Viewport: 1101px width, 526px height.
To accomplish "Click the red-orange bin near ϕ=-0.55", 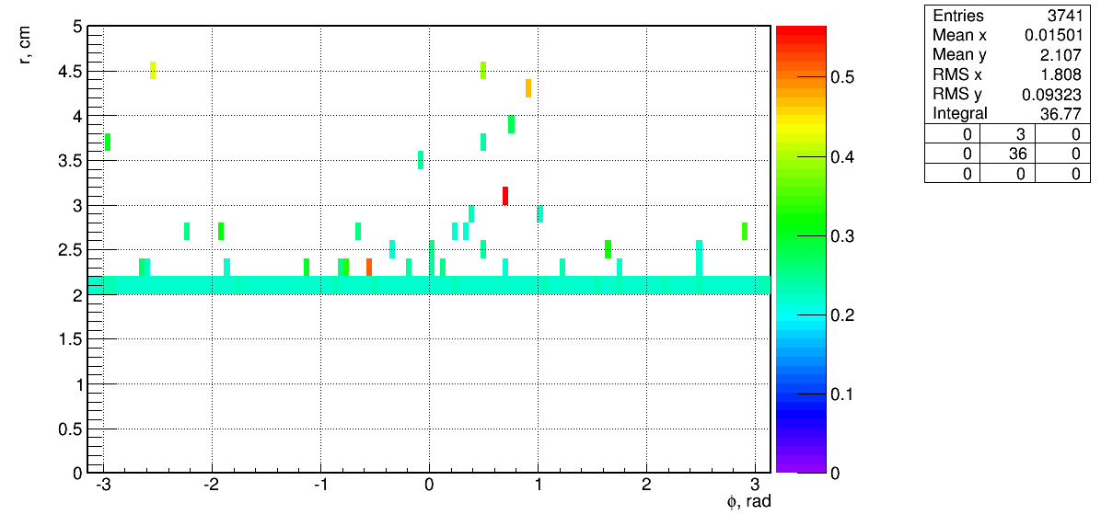I will (368, 268).
